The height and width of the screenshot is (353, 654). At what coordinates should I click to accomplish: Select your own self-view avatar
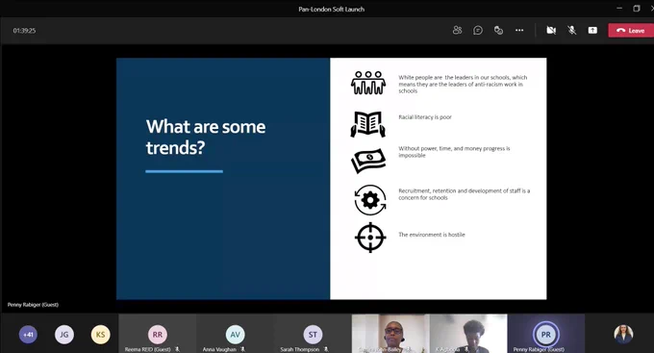coord(623,334)
